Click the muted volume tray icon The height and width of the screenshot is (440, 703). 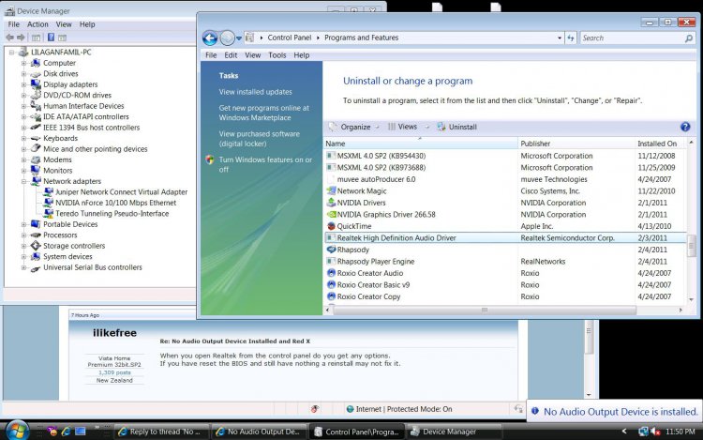point(655,432)
